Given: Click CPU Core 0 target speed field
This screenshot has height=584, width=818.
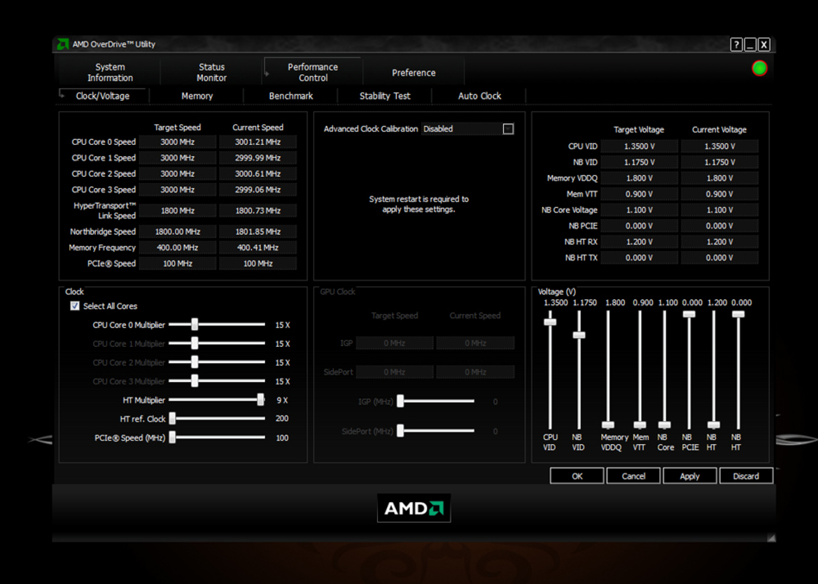Looking at the screenshot, I should 177,142.
